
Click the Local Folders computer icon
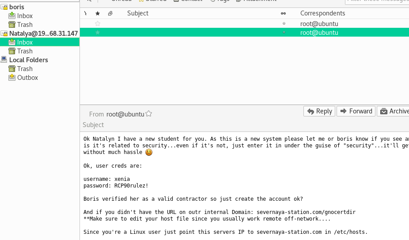coord(4,60)
